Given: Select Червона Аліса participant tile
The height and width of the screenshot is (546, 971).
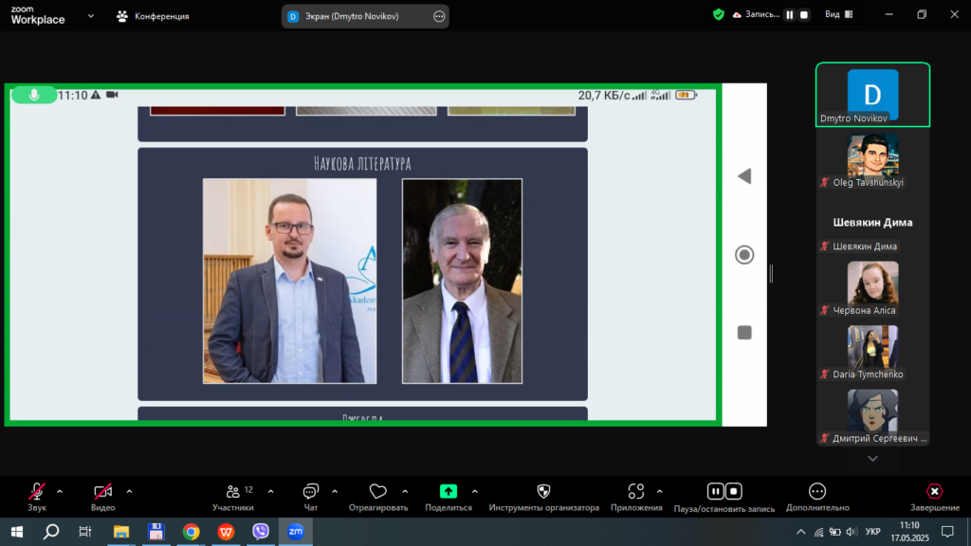Looking at the screenshot, I should click(x=872, y=288).
